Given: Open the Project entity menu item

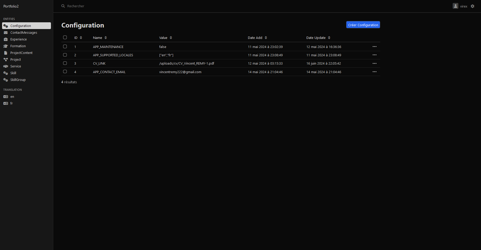Looking at the screenshot, I should click(27, 59).
